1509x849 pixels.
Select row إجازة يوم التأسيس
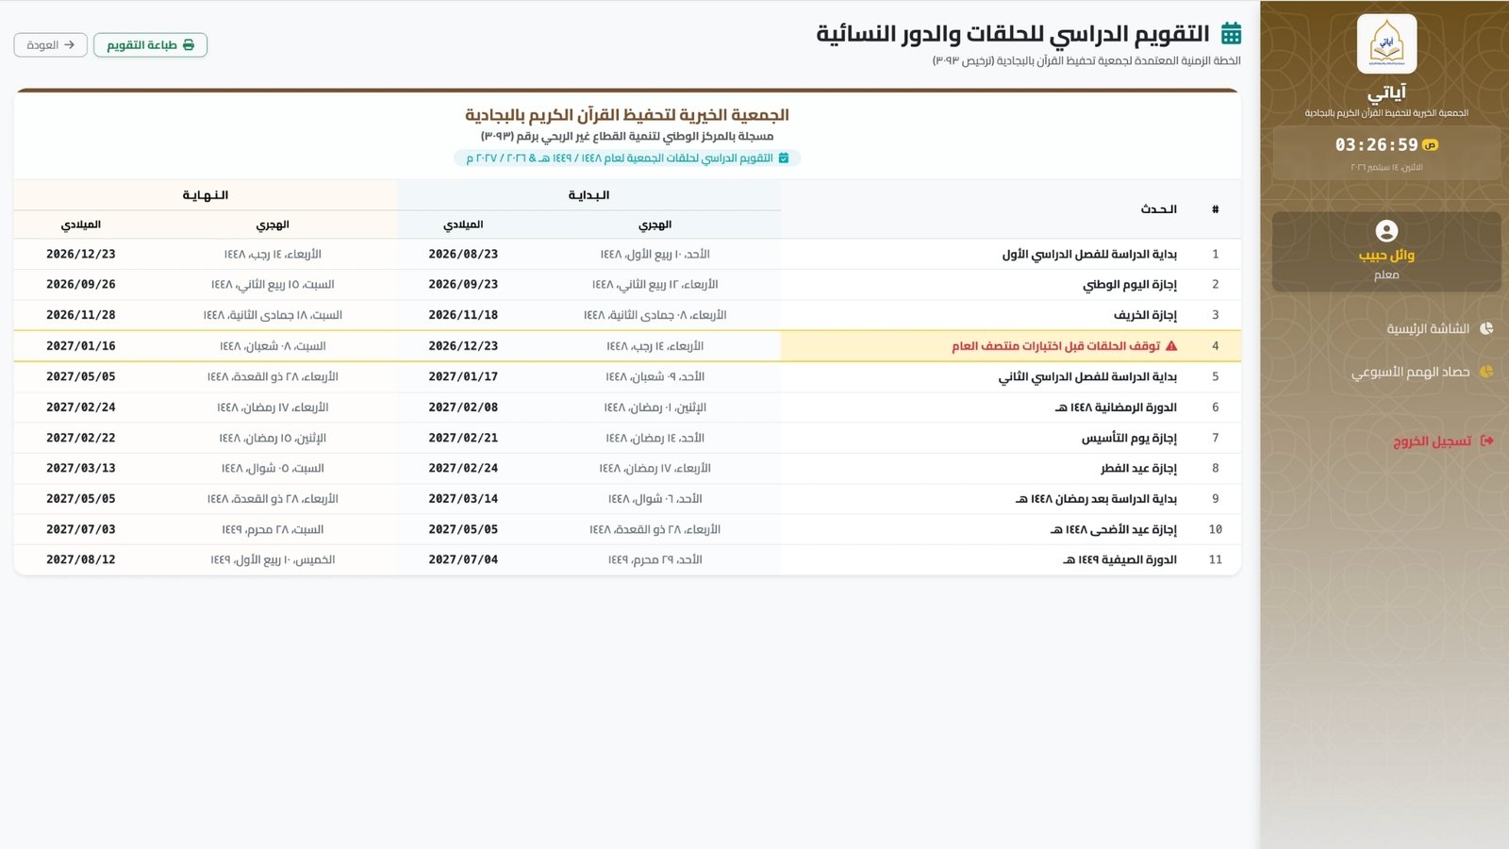click(627, 438)
